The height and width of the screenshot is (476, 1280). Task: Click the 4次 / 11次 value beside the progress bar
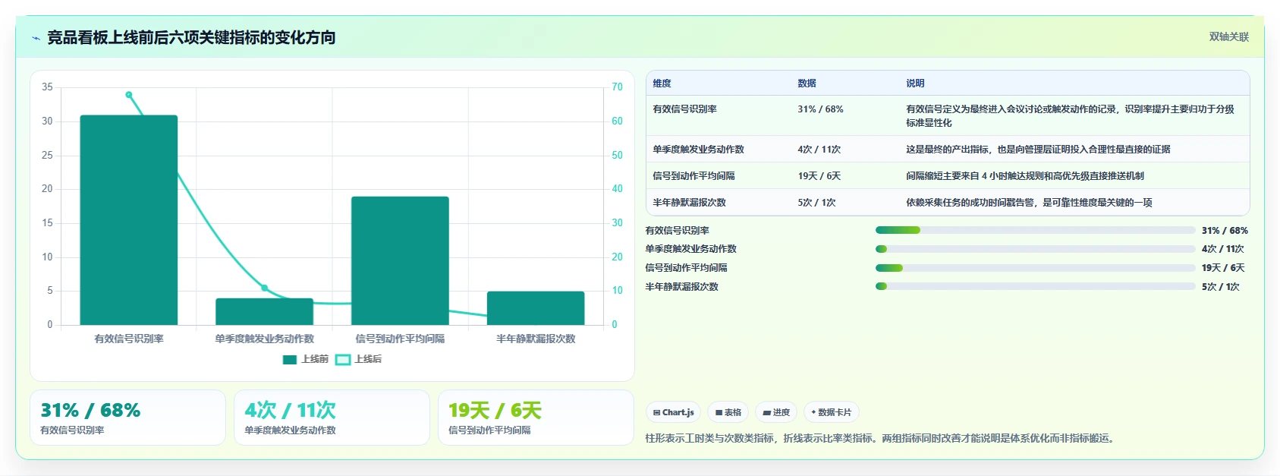1223,249
